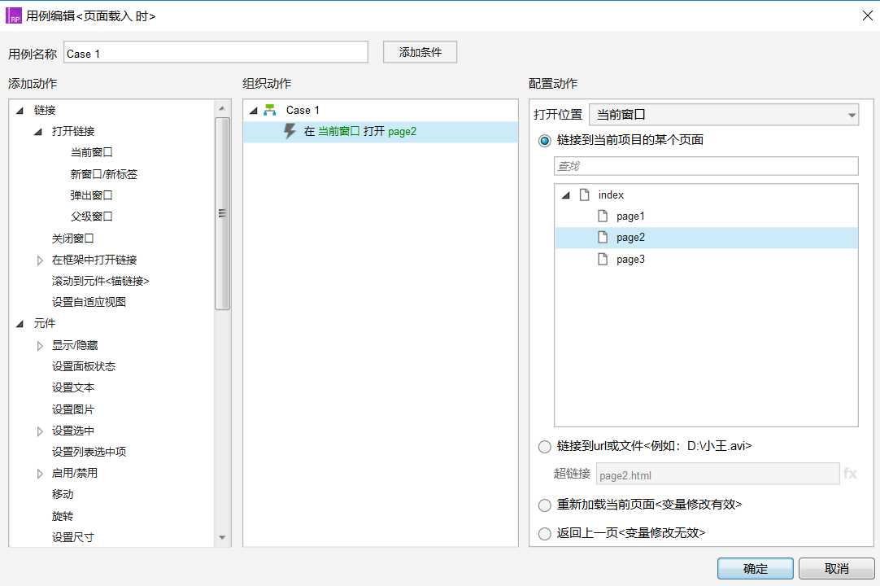Screen dimensions: 880x586
Task: Click the 查找 page search field
Action: pos(706,166)
